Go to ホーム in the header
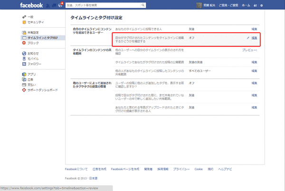The width and height of the screenshot is (285, 191). coord(246,5)
